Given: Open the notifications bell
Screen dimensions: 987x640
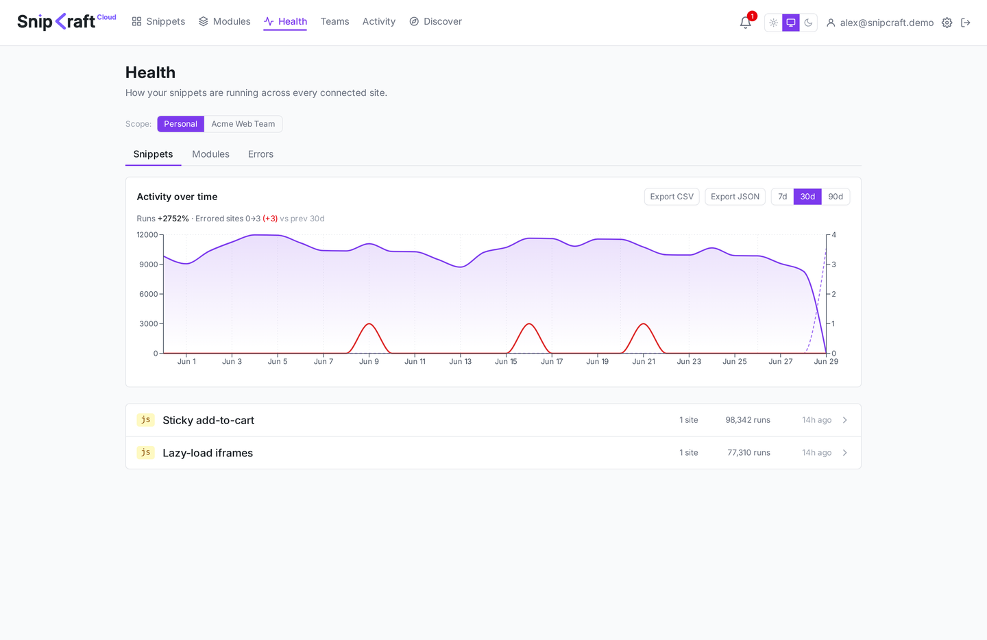Looking at the screenshot, I should coord(745,23).
